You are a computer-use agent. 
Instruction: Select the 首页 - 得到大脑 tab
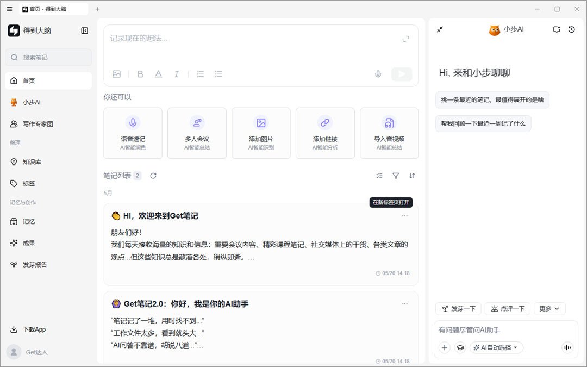[53, 9]
